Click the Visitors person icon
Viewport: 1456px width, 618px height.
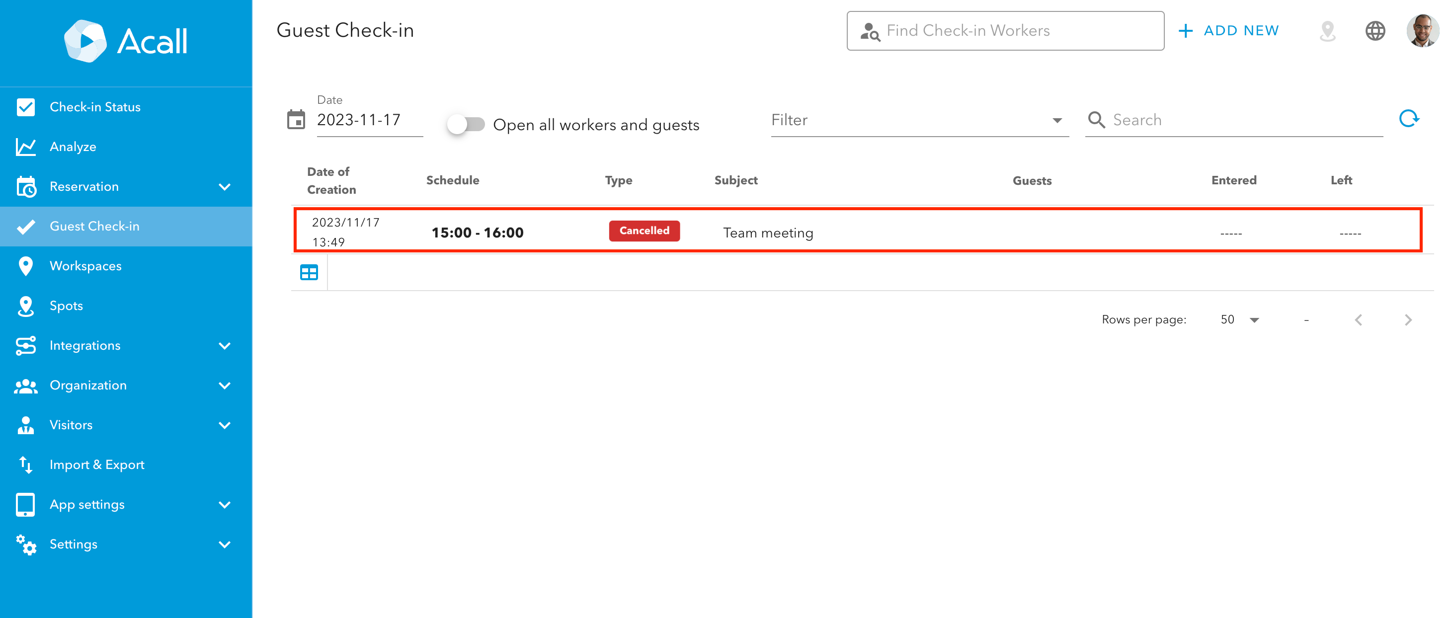point(25,425)
